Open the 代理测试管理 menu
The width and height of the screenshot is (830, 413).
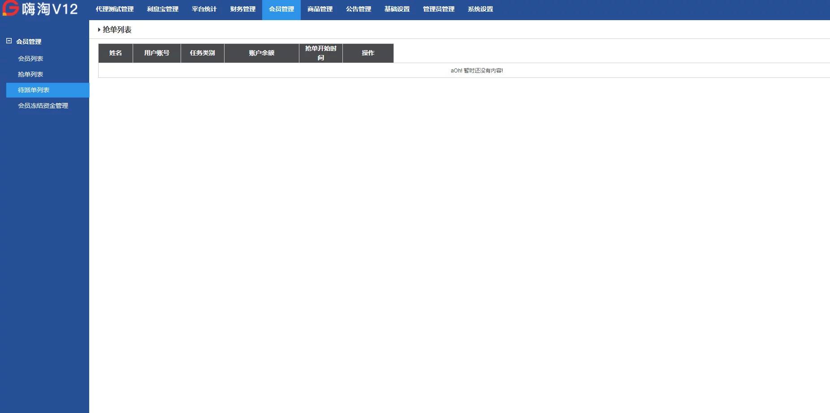point(115,9)
